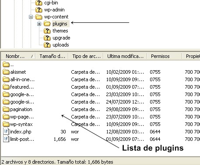The height and width of the screenshot is (165, 200).
Task: Click the google-a folder icon
Action: click(6, 94)
